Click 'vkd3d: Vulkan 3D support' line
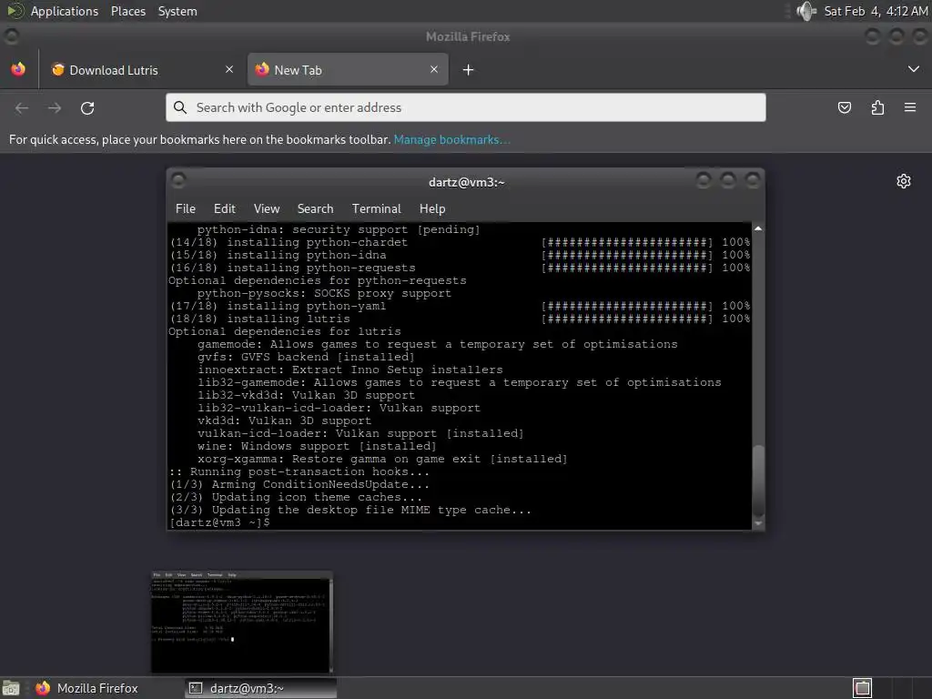The width and height of the screenshot is (932, 699). (x=284, y=420)
